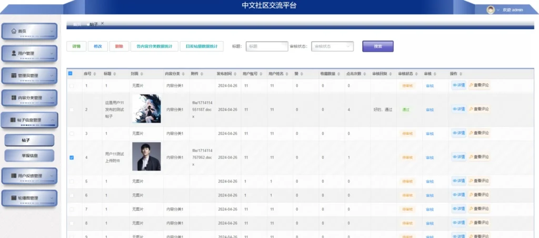Sort by 发布时间 using its sort icon
The height and width of the screenshot is (238, 539).
[235, 74]
